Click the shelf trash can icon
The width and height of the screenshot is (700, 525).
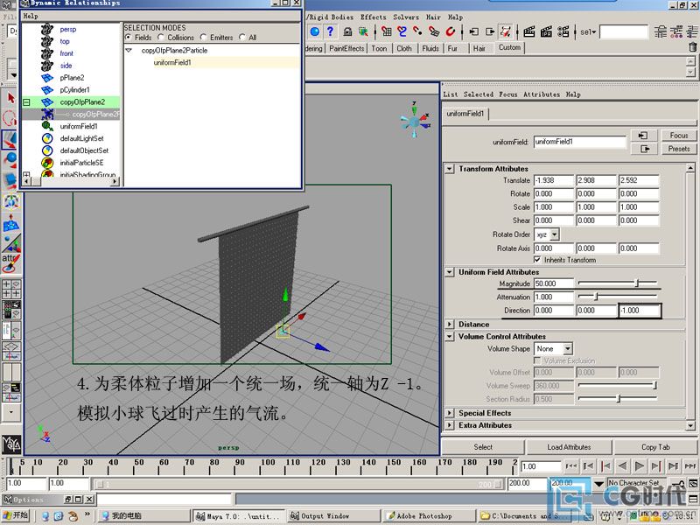click(692, 47)
